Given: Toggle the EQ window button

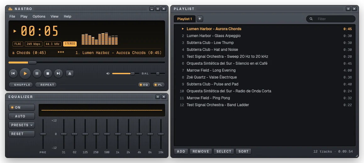Looking at the screenshot, I should point(144,85).
